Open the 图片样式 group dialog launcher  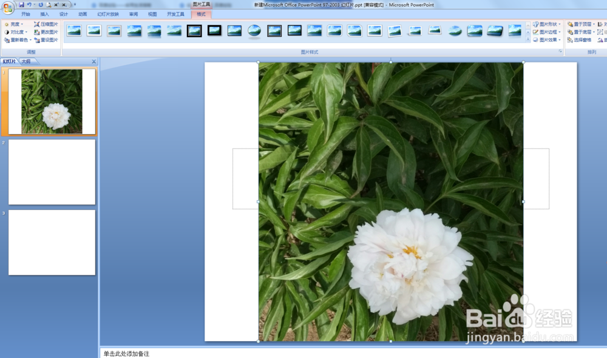[560, 52]
